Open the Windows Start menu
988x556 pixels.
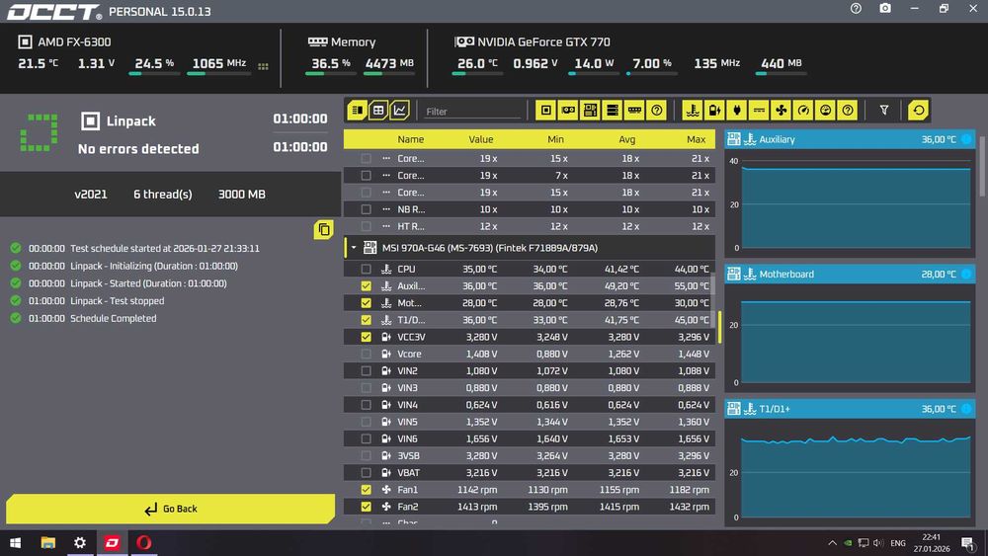click(15, 543)
